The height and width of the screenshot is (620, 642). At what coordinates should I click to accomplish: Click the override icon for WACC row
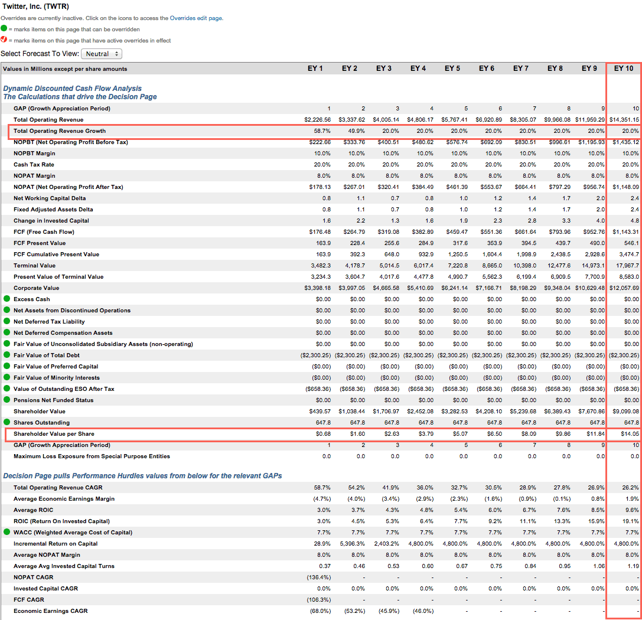coord(6,532)
